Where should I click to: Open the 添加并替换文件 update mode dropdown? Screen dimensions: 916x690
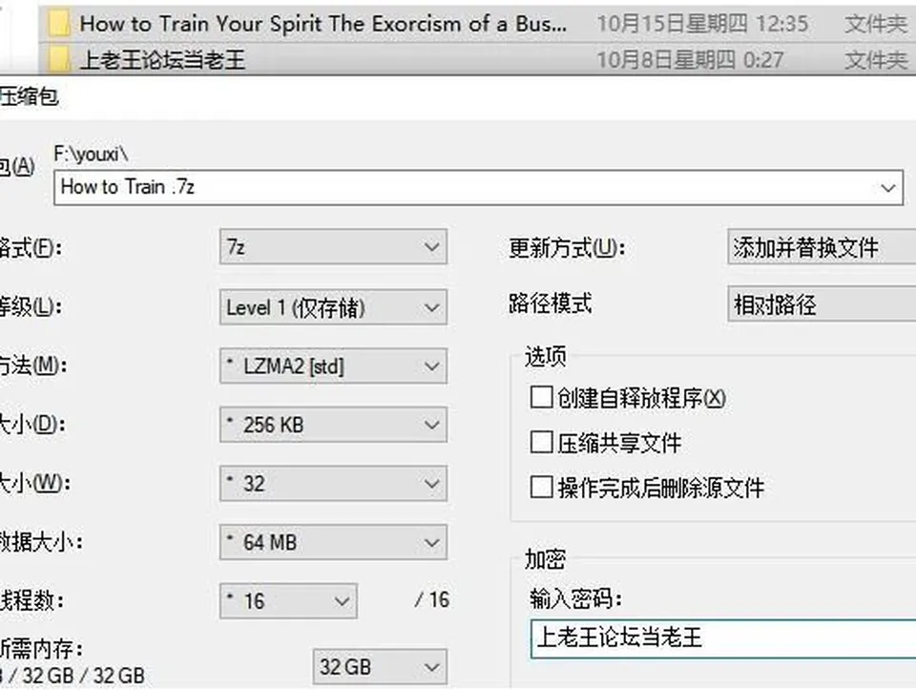pyautogui.click(x=822, y=246)
